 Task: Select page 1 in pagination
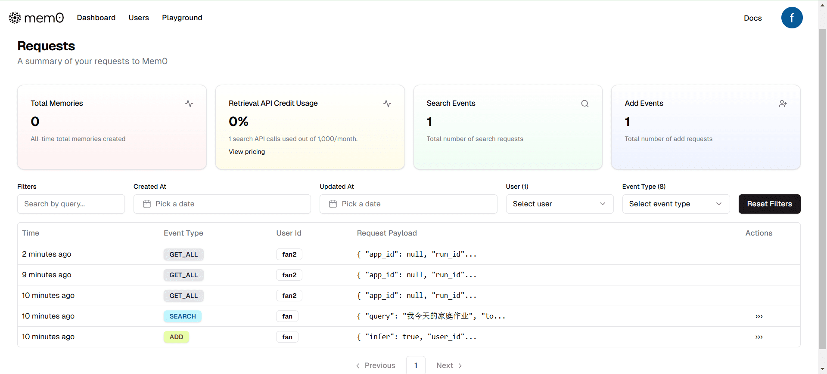(x=416, y=365)
